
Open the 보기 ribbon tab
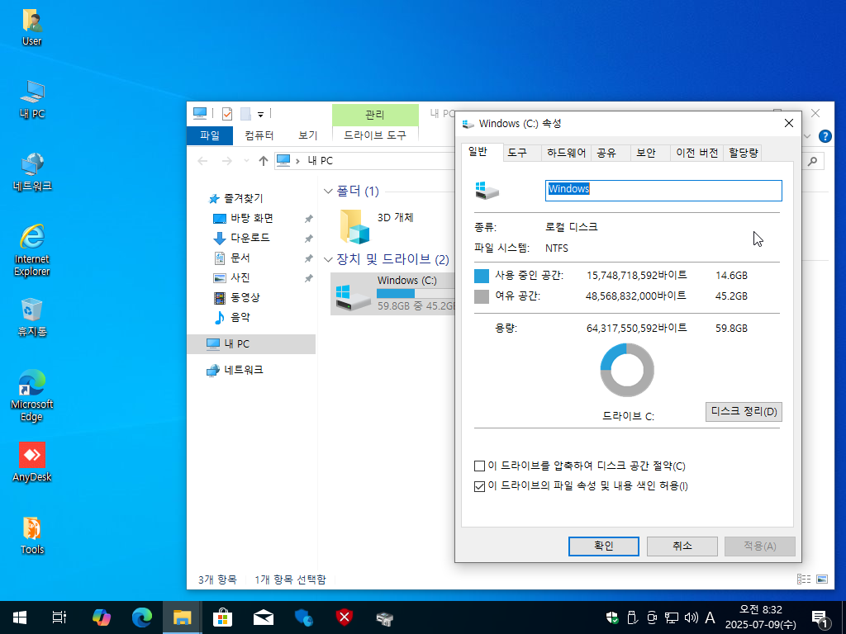pyautogui.click(x=308, y=135)
